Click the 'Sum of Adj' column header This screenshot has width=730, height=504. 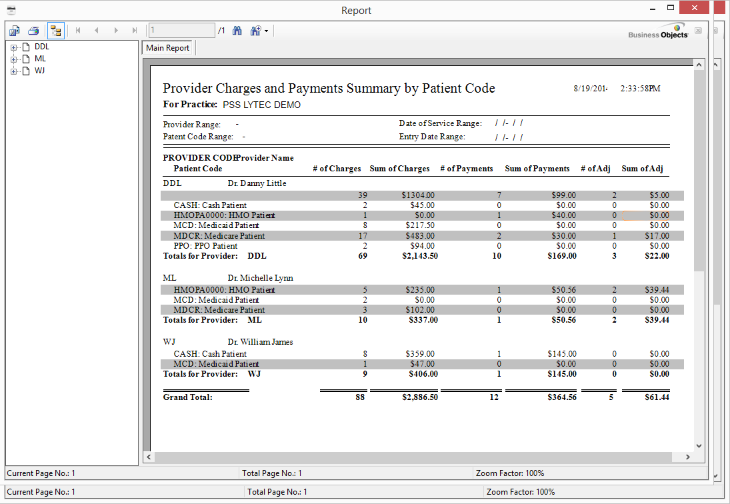coord(642,169)
